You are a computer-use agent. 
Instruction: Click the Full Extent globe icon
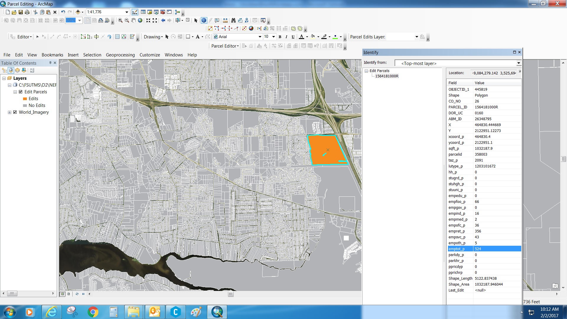140,20
